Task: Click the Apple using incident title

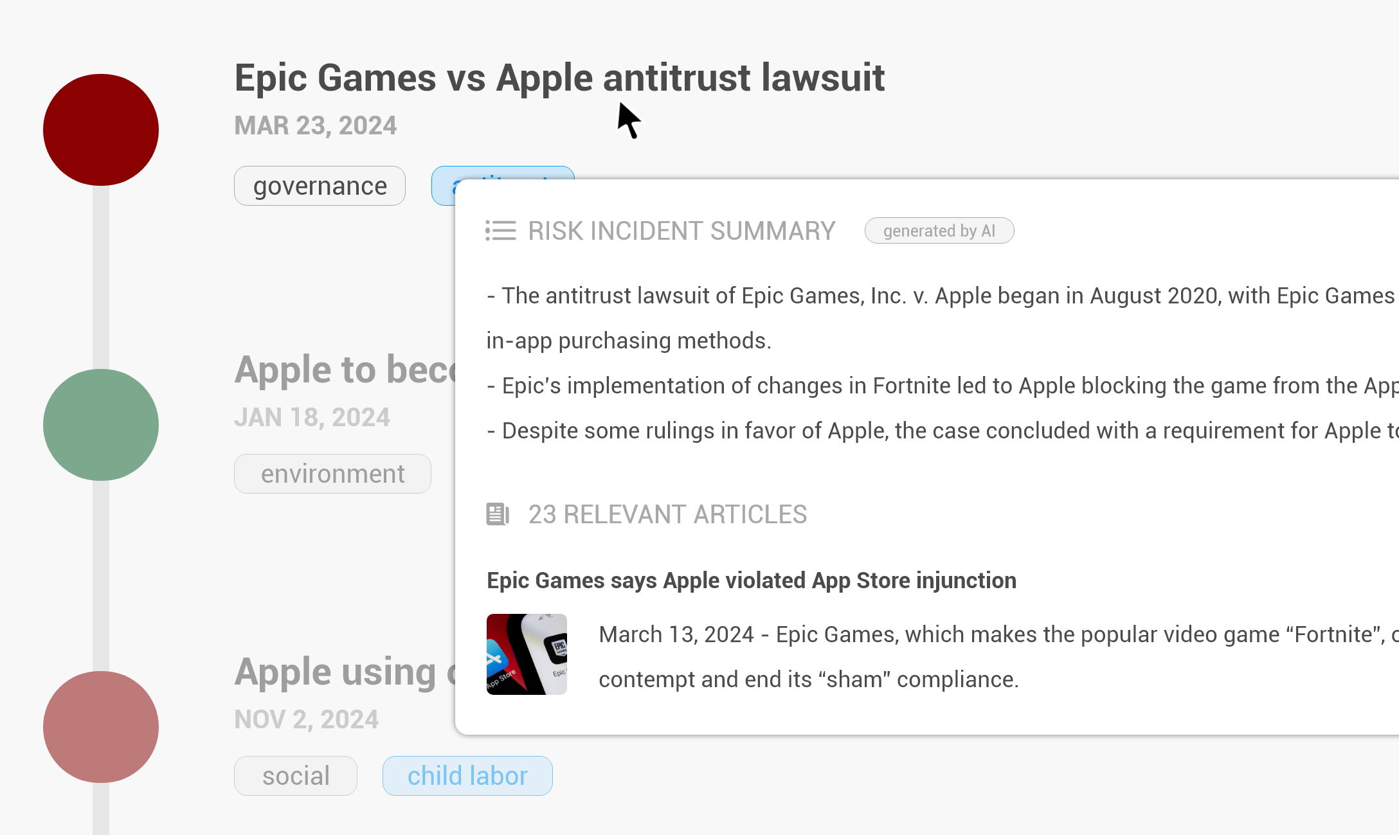Action: coord(345,672)
